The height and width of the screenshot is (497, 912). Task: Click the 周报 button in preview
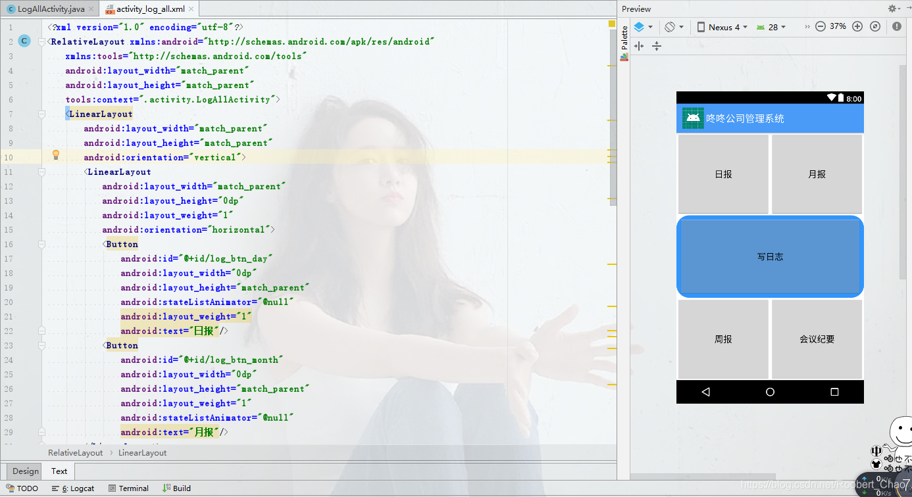(x=723, y=339)
